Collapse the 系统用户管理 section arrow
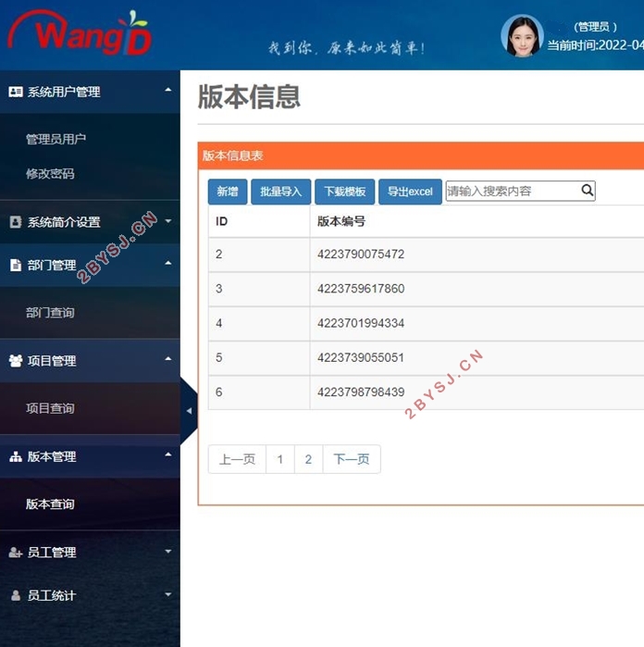Viewport: 644px width, 647px height. [x=167, y=90]
